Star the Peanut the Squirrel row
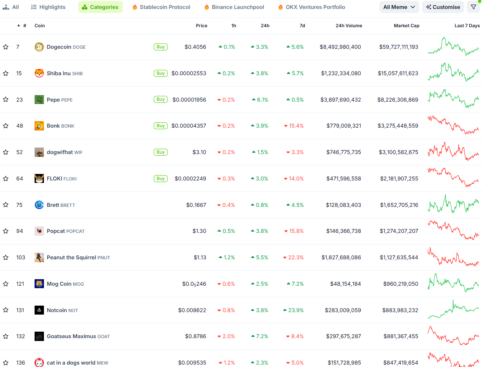 click(x=6, y=257)
